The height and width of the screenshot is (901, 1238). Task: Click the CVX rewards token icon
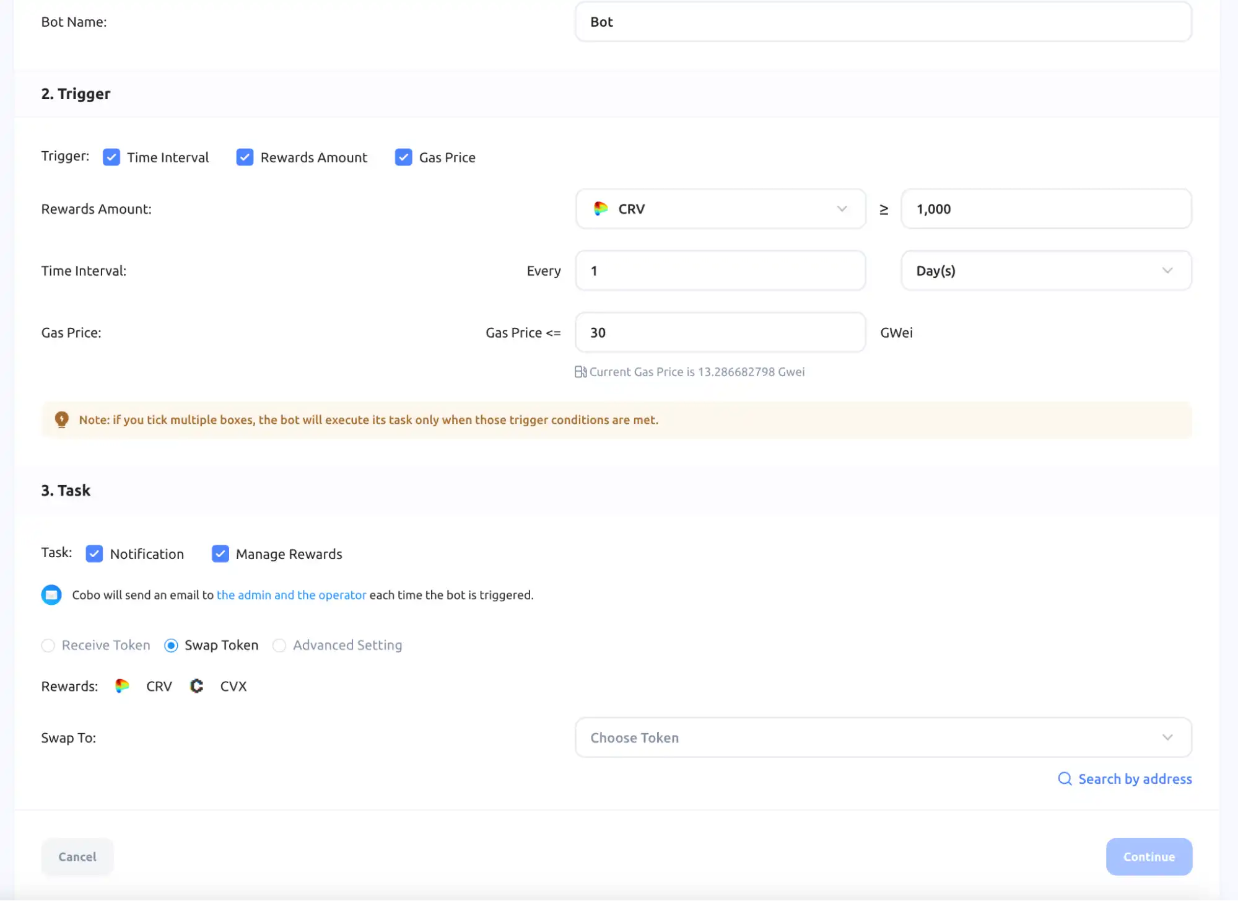click(196, 686)
